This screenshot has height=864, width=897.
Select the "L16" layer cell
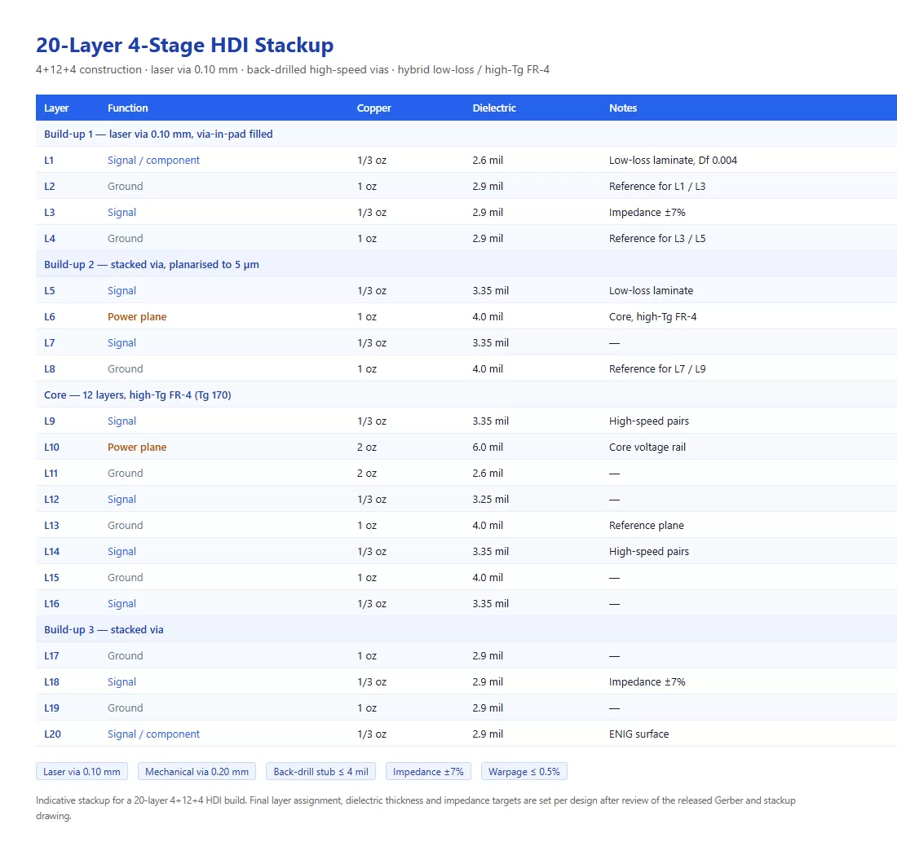(51, 604)
